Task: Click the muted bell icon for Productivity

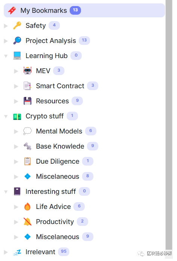Action: [27, 221]
